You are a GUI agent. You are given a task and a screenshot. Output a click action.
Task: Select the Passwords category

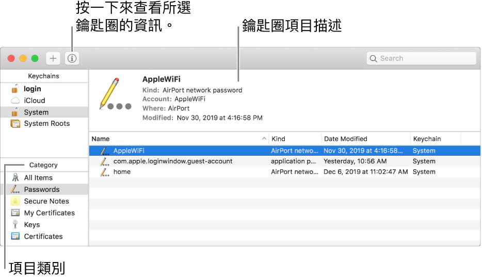coord(44,189)
